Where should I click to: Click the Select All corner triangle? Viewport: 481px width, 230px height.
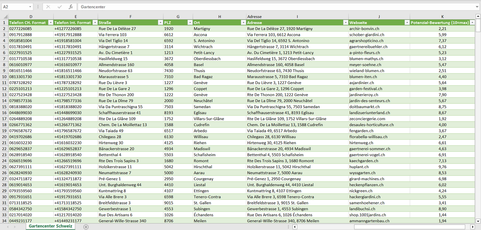[5, 17]
